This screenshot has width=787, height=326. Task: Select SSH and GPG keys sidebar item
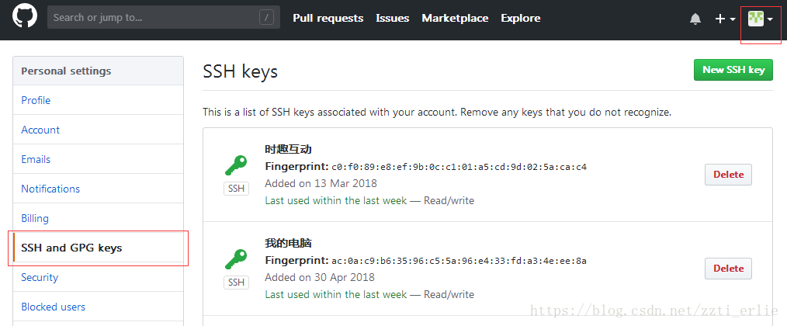[71, 248]
